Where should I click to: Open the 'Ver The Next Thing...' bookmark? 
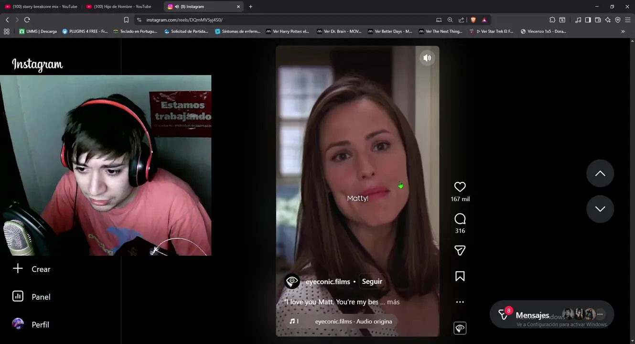point(441,31)
